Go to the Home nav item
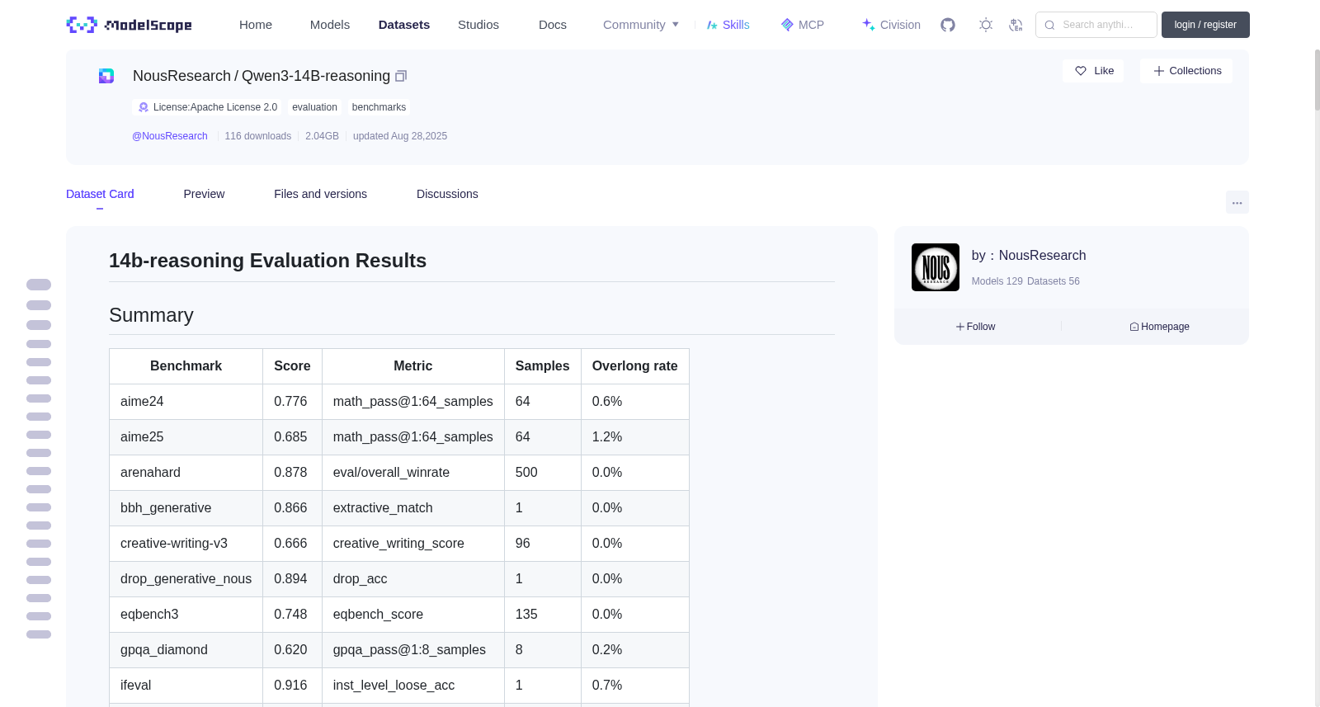Viewport: 1320px width, 707px height. coord(256,25)
